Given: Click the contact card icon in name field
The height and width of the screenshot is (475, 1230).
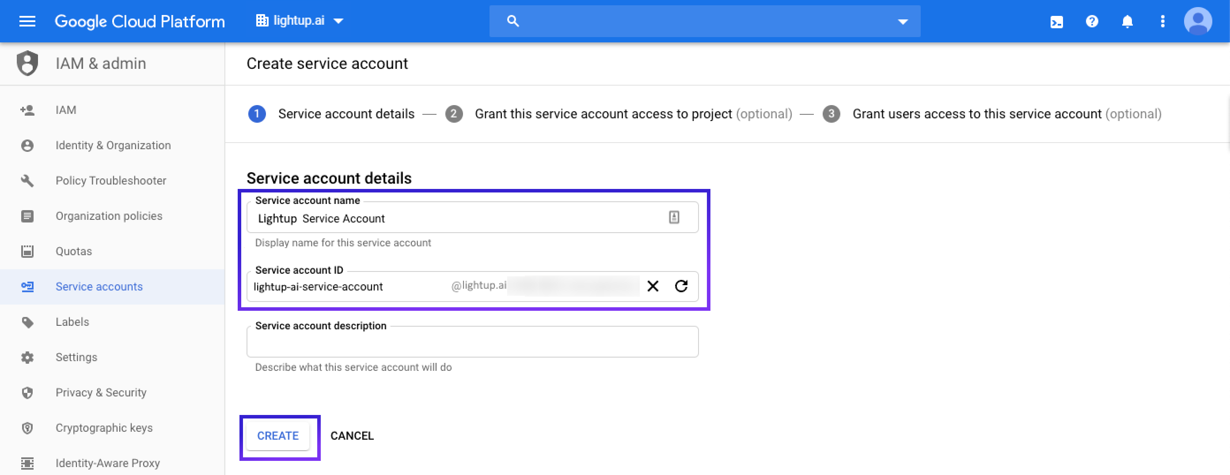Looking at the screenshot, I should (x=674, y=218).
